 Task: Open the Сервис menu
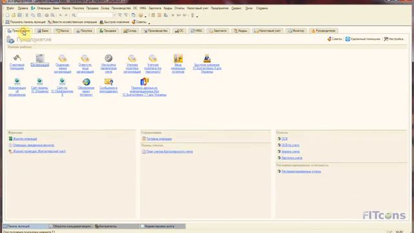(236, 8)
